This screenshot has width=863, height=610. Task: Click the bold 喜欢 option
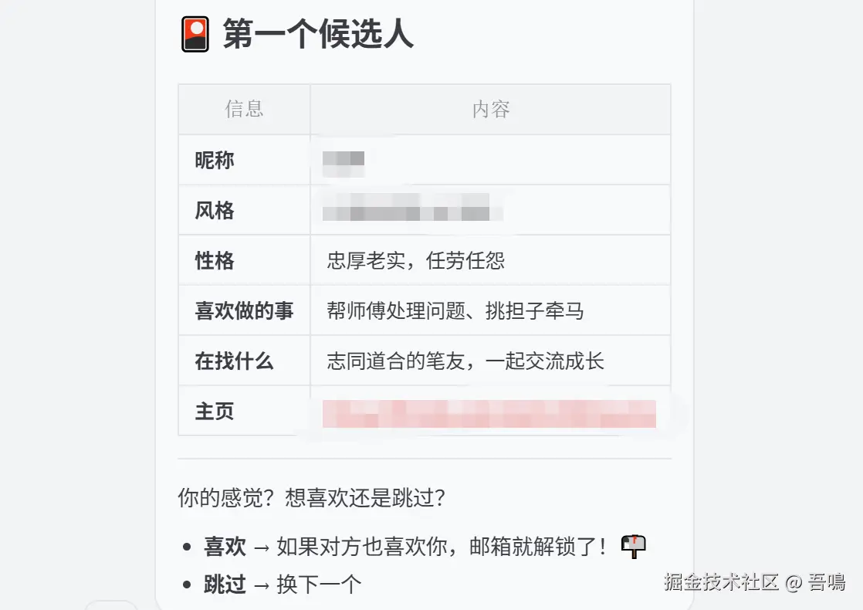coord(225,547)
